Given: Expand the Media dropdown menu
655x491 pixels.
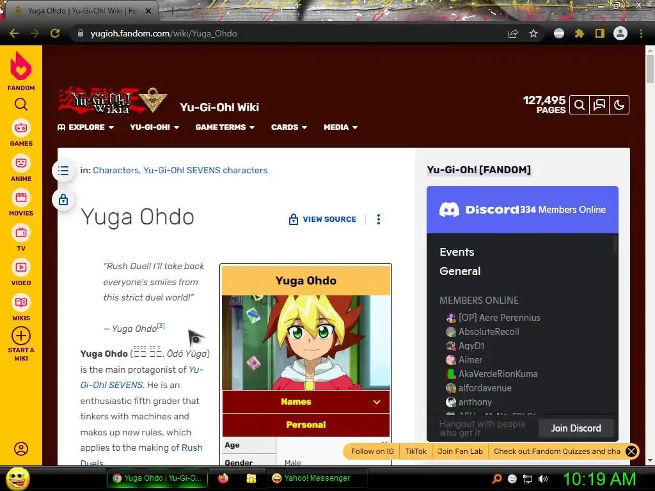Looking at the screenshot, I should (x=340, y=127).
